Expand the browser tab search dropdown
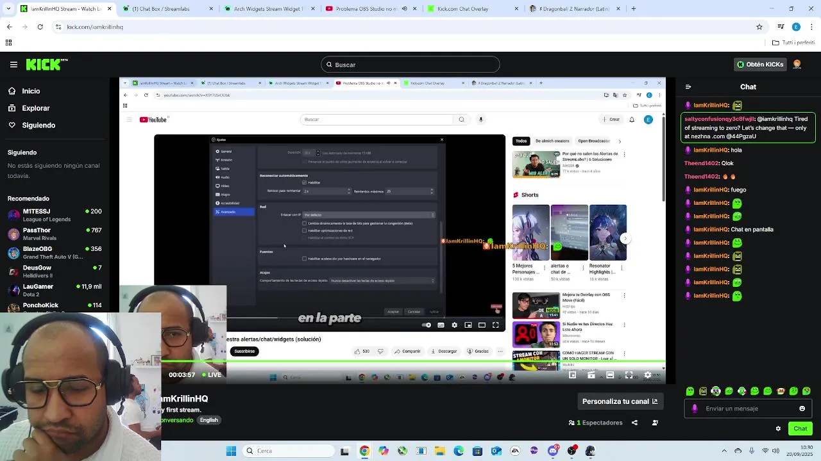 [8, 9]
